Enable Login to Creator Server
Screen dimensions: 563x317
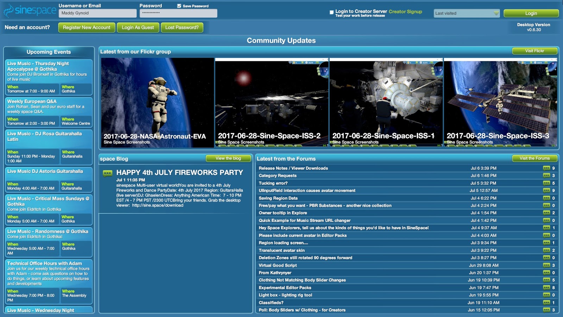click(331, 12)
